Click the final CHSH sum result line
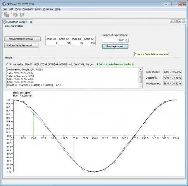 (x=34, y=85)
